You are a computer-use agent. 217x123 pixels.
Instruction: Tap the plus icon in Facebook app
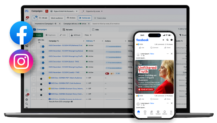point(163,40)
